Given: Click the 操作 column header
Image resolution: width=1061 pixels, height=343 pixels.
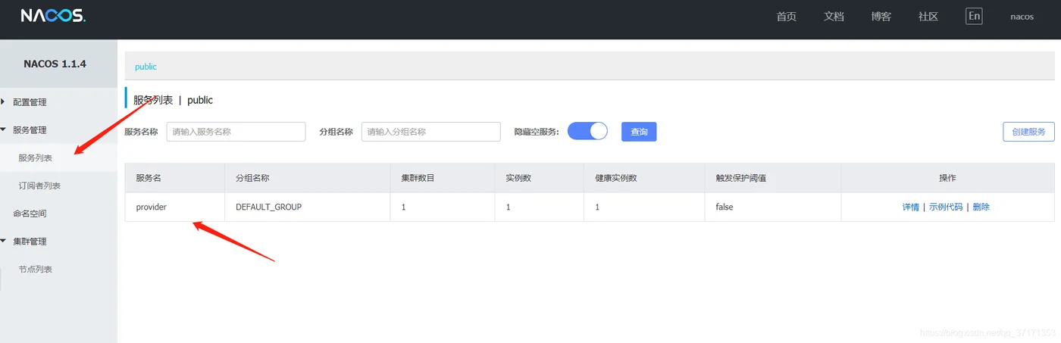Looking at the screenshot, I should (947, 178).
